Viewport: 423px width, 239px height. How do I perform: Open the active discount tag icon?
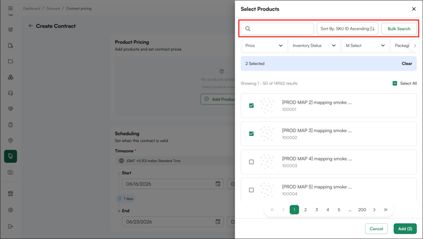(11, 156)
